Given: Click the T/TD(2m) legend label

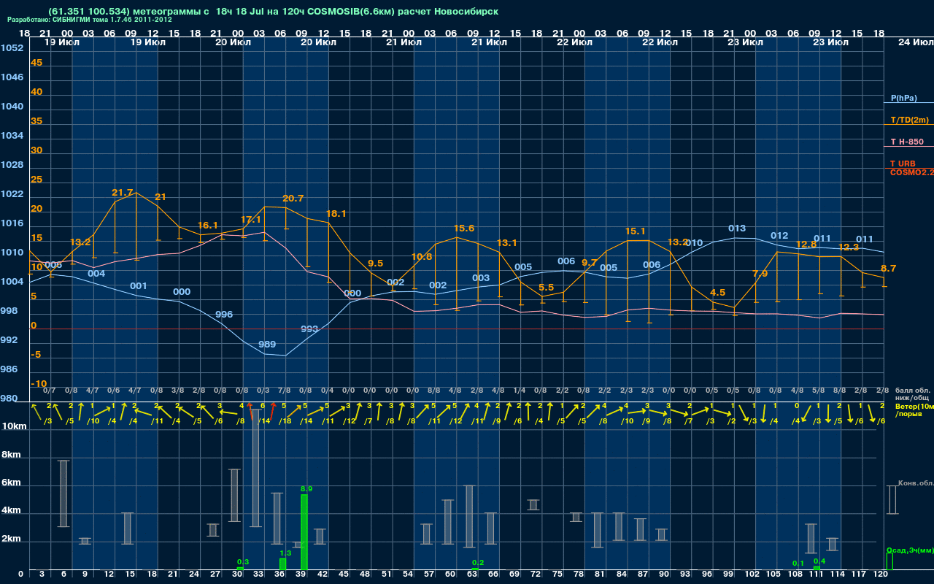Looking at the screenshot, I should tap(910, 120).
